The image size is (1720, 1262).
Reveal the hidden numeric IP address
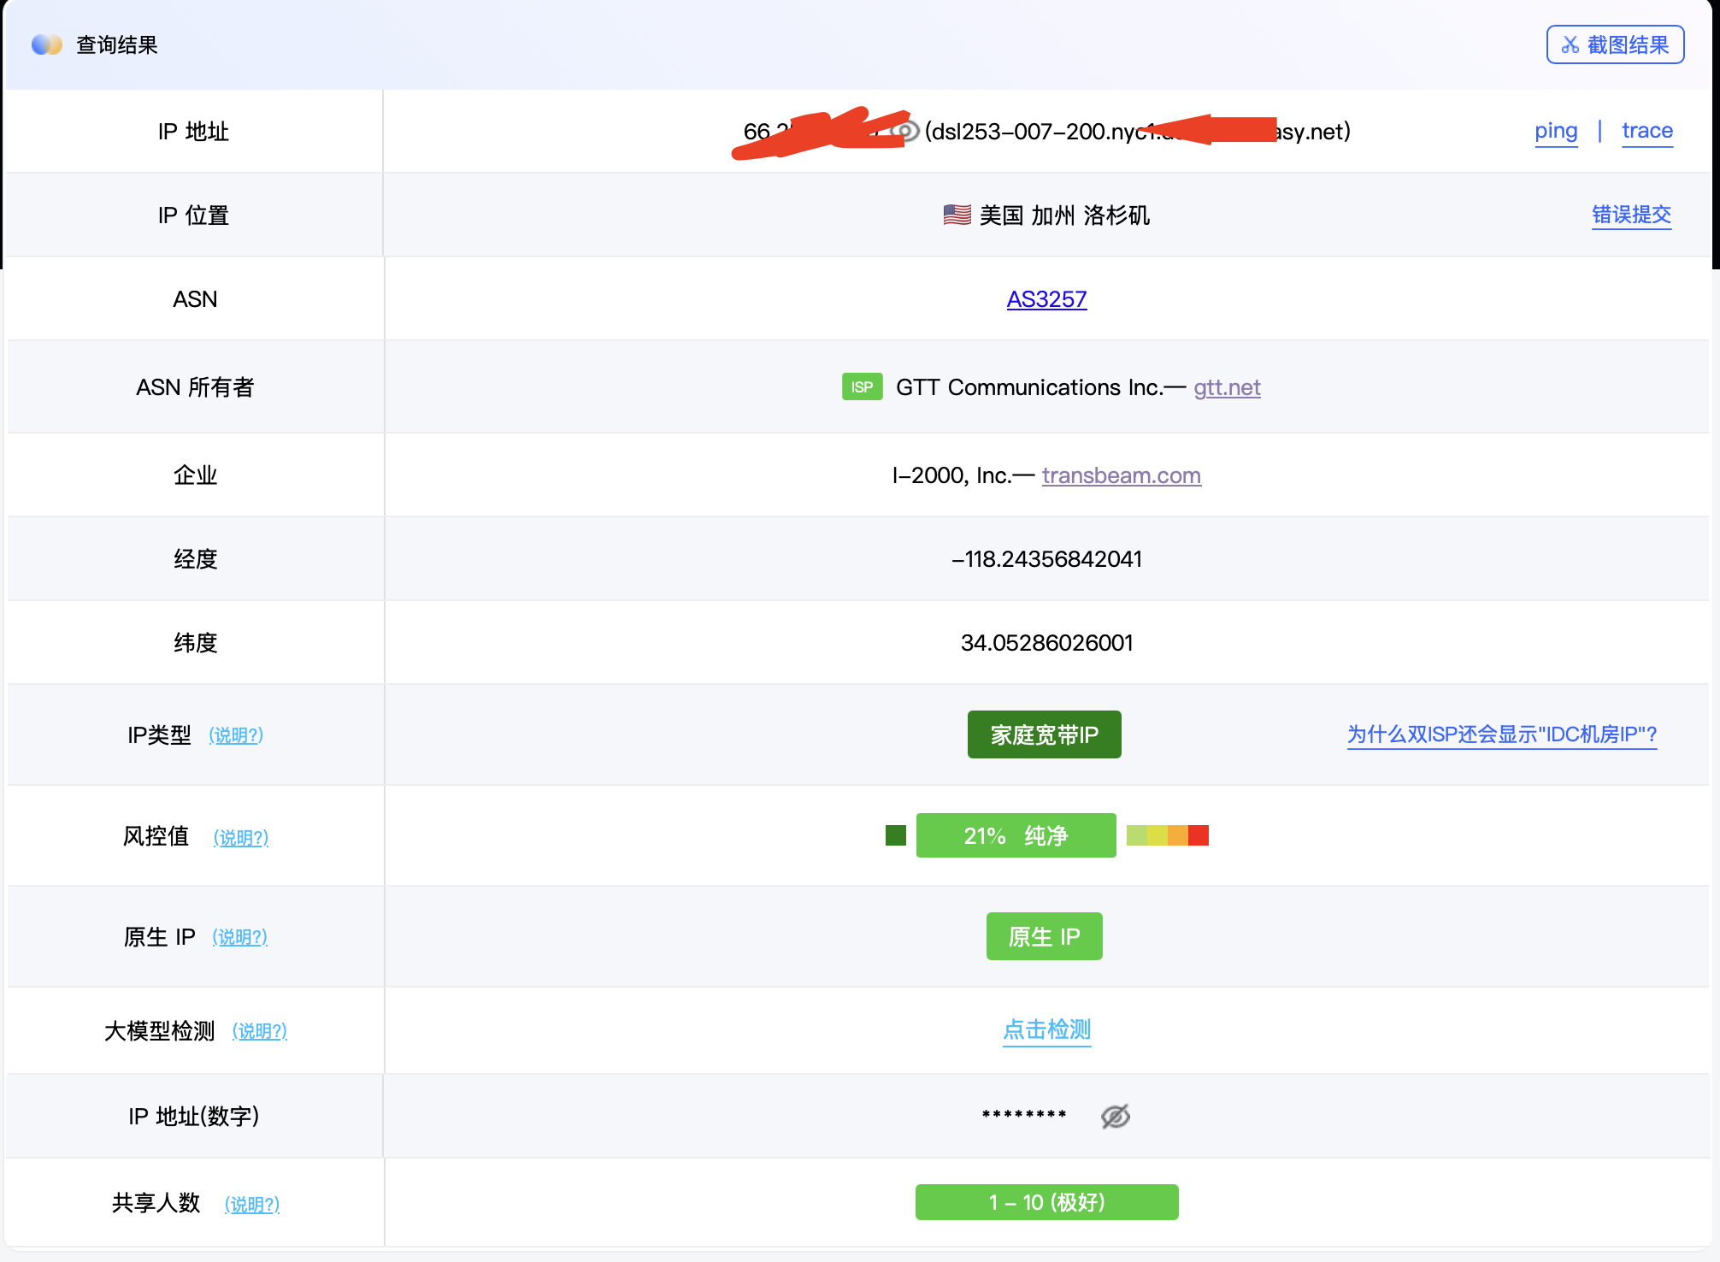point(1116,1116)
